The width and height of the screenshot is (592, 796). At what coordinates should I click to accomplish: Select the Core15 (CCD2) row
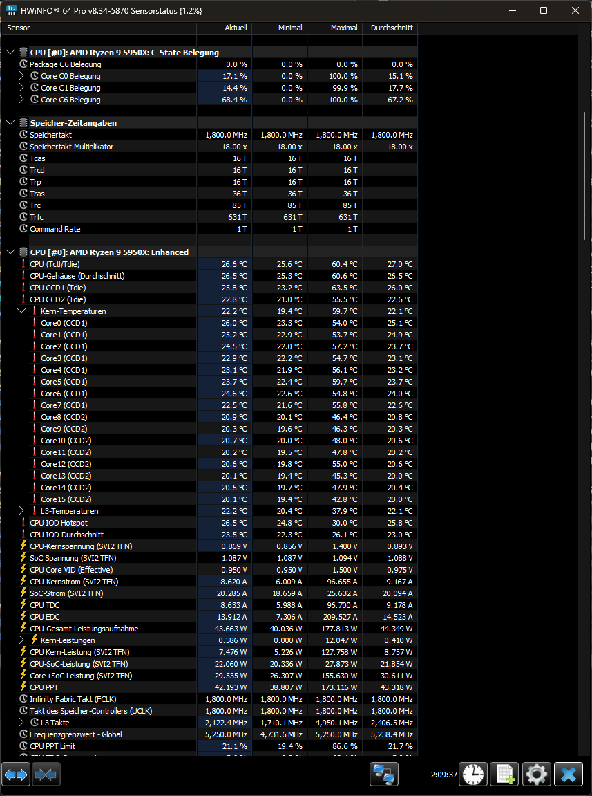(x=209, y=499)
